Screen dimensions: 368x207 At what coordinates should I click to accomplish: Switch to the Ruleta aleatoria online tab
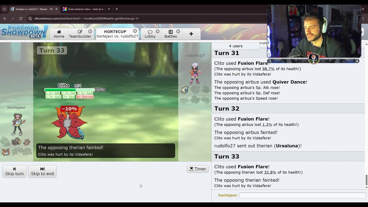86,9
